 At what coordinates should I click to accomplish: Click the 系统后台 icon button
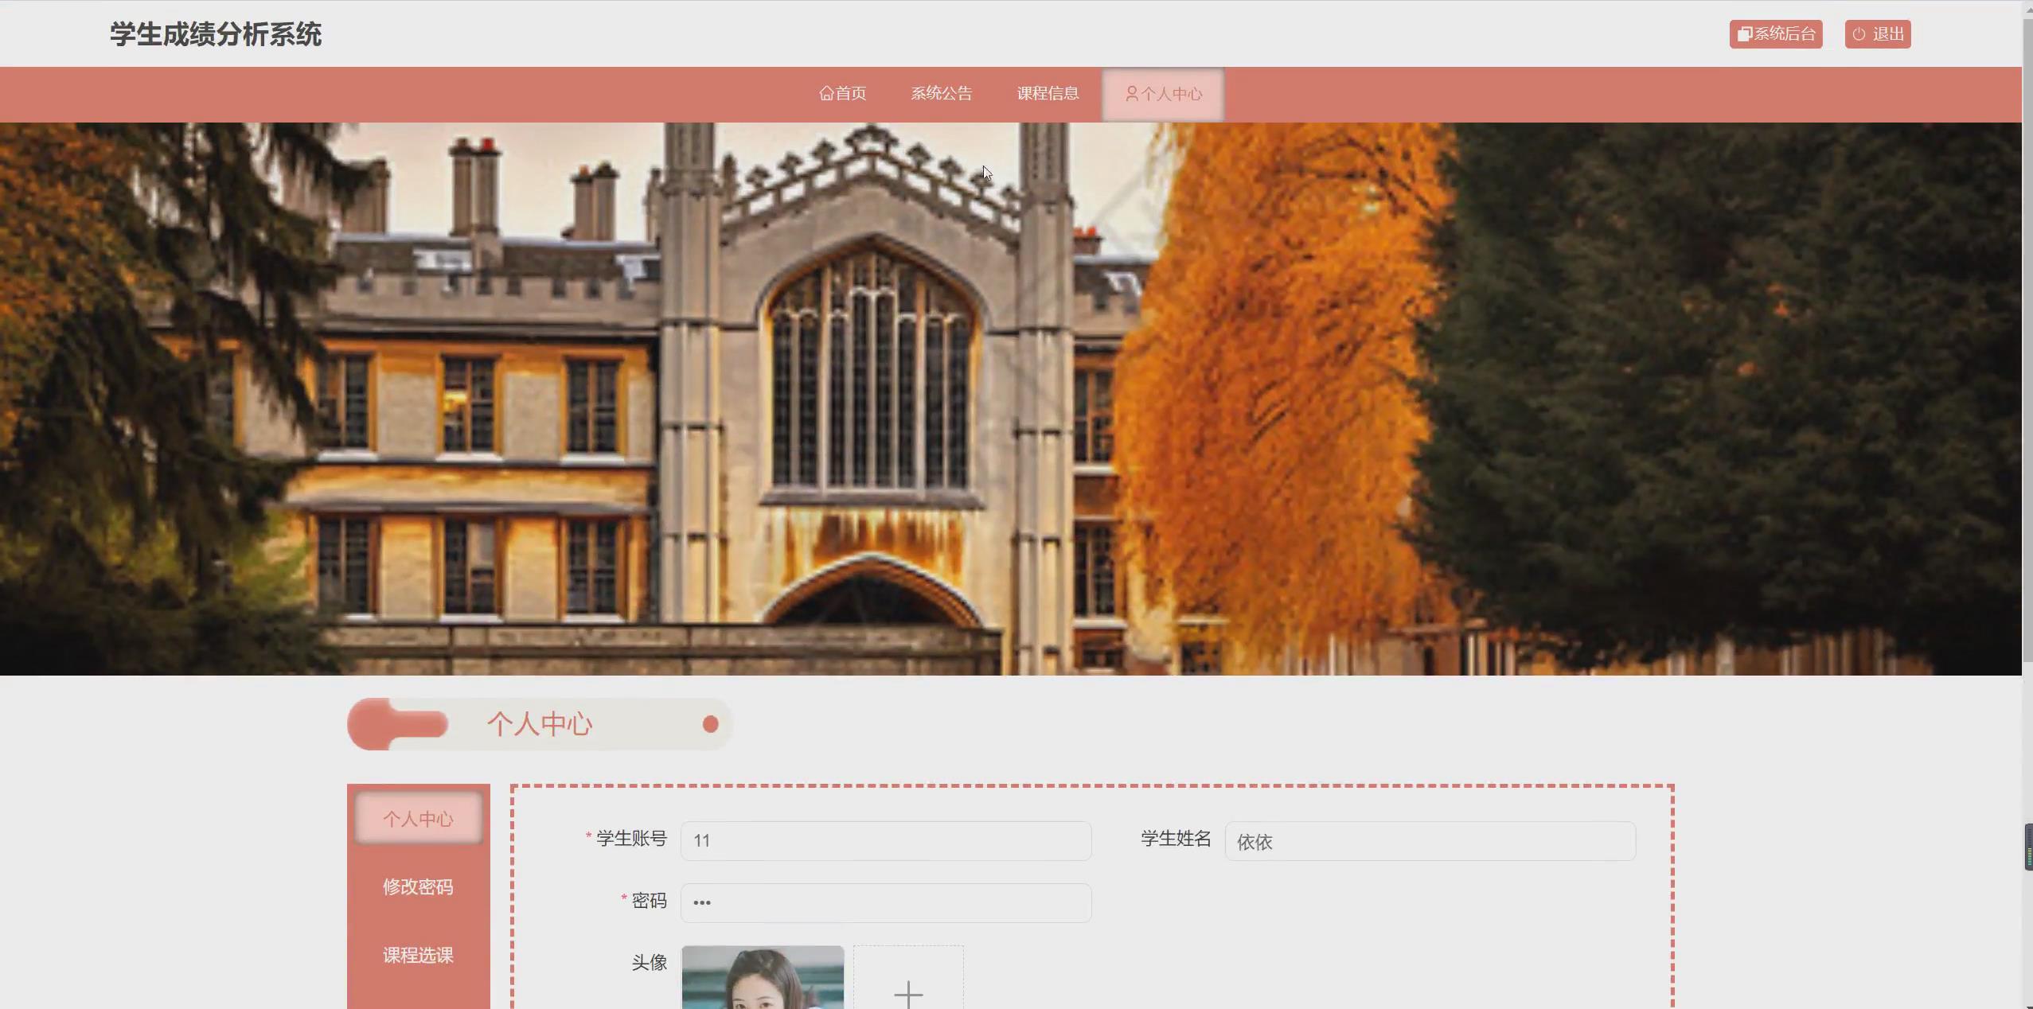point(1744,34)
